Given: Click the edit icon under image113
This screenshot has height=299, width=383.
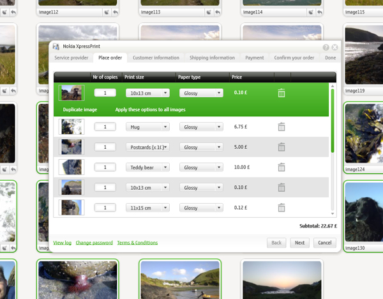Looking at the screenshot, I should (209, 12).
